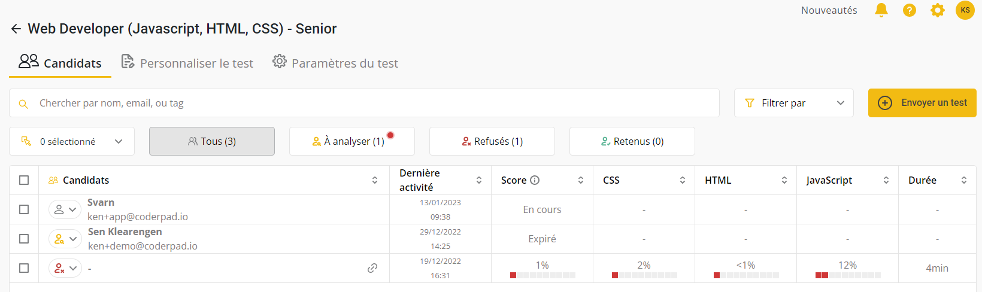The width and height of the screenshot is (982, 292).
Task: Open the notifications bell icon
Action: (881, 10)
